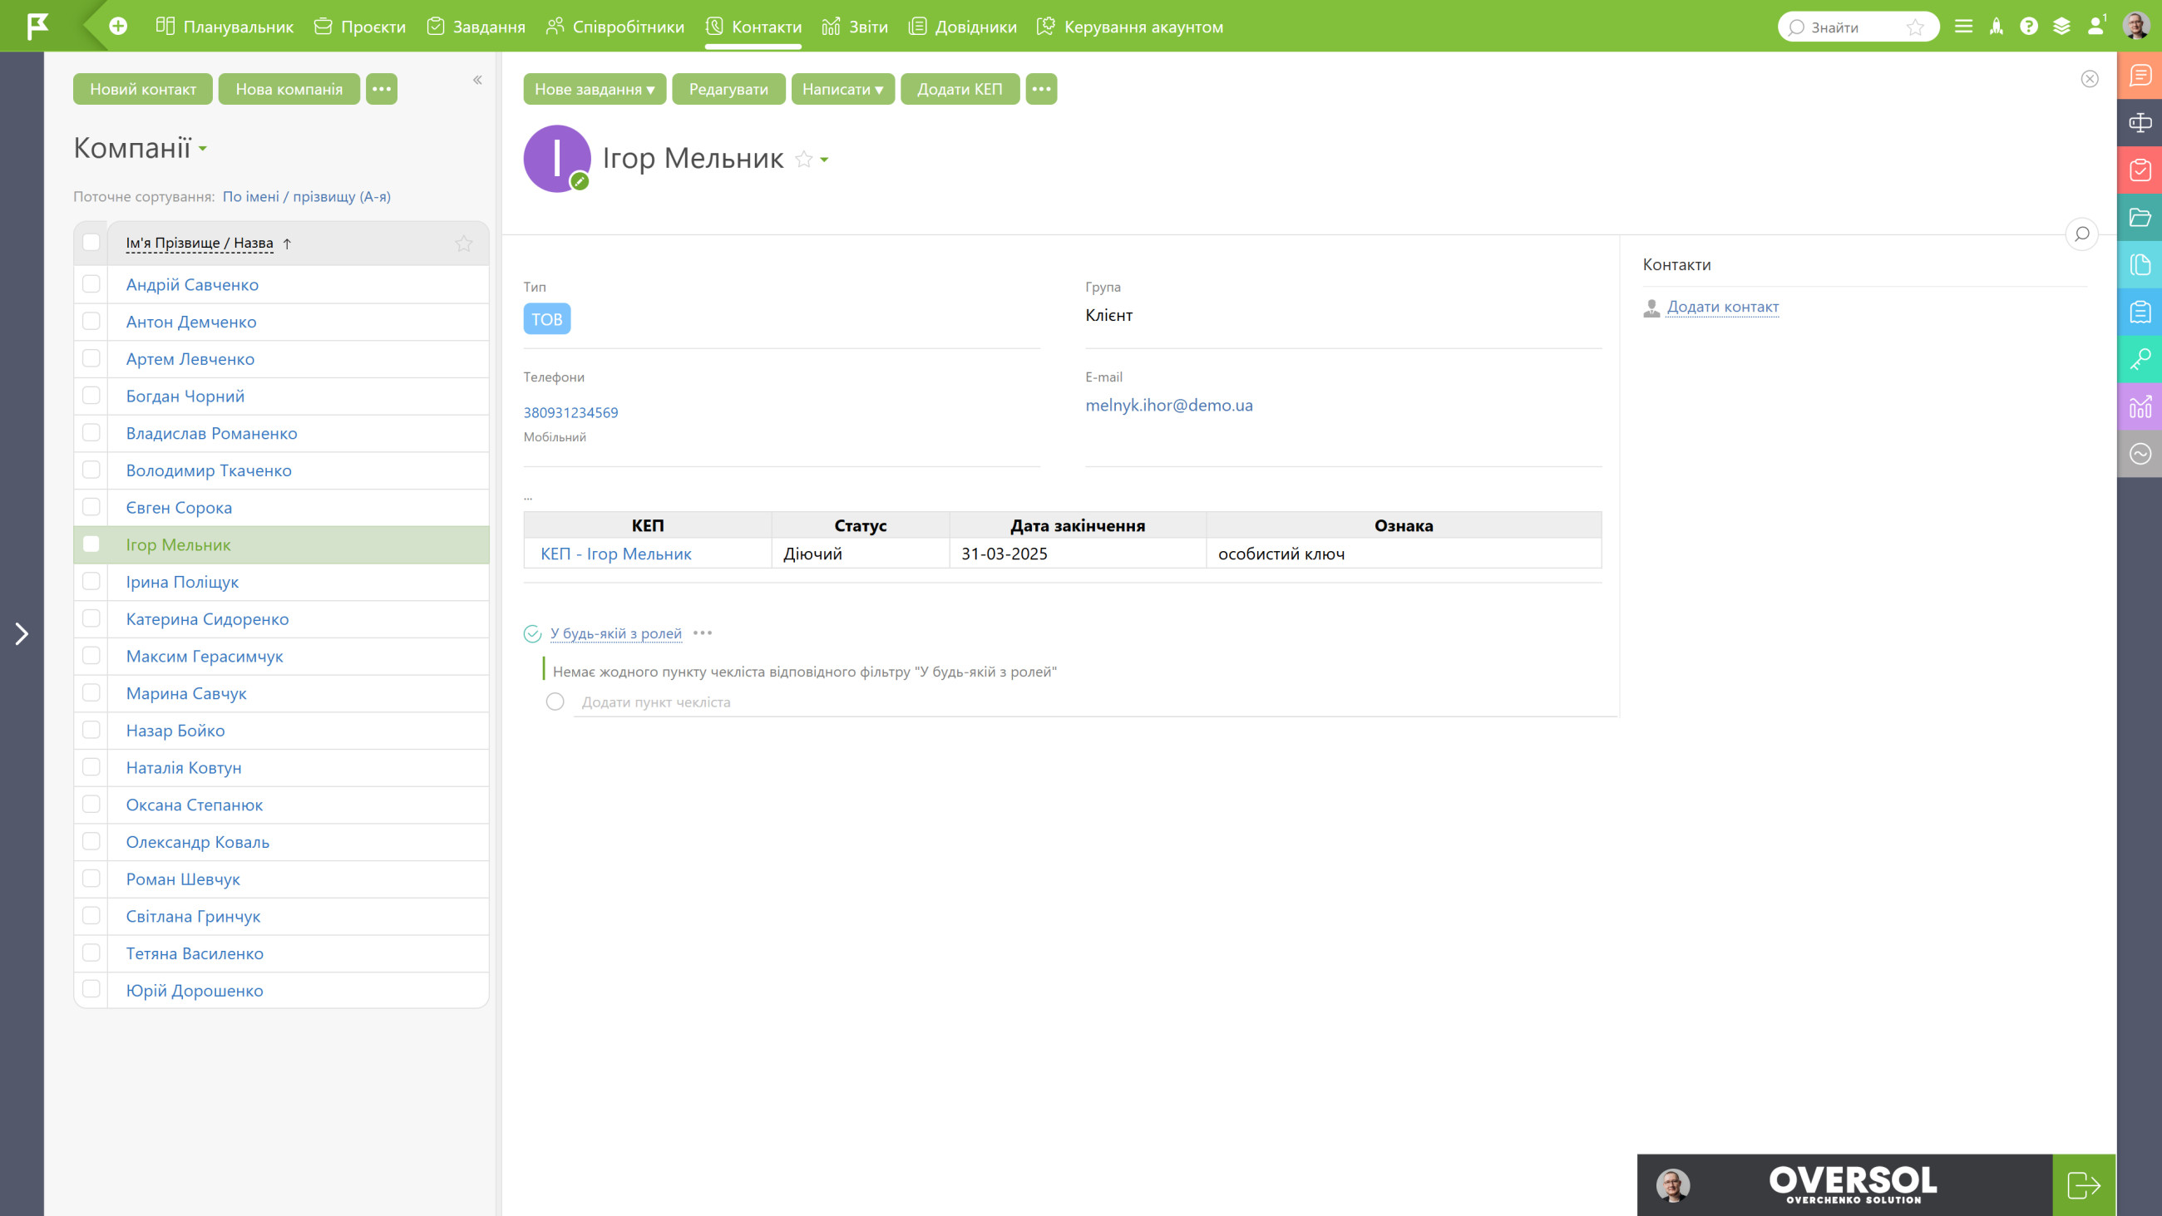Image resolution: width=2162 pixels, height=1216 pixels.
Task: Click the favorites star in list header
Action: tap(463, 244)
